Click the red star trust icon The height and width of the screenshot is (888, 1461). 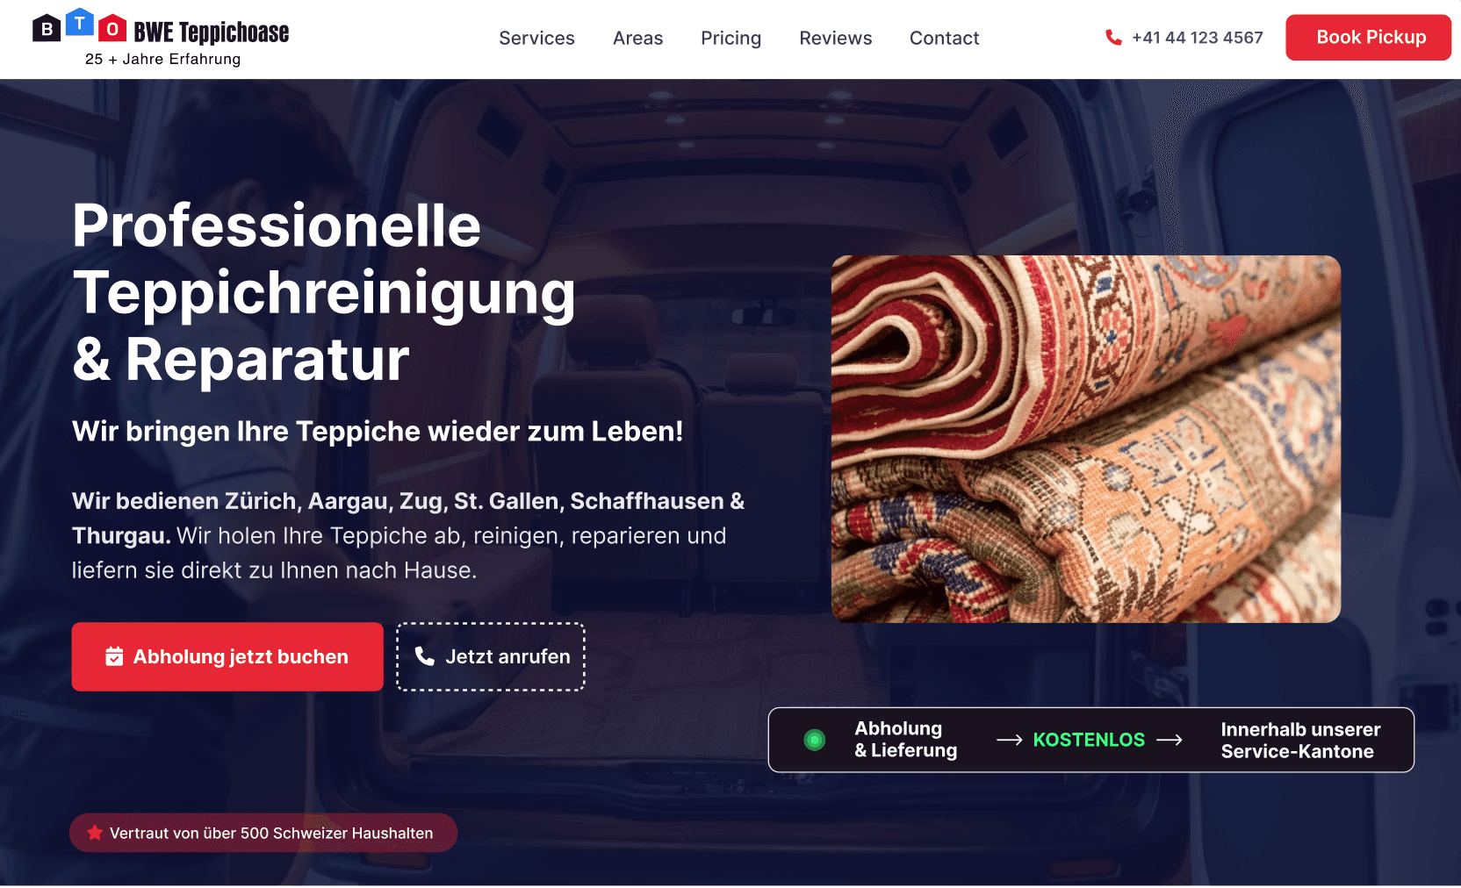[95, 833]
